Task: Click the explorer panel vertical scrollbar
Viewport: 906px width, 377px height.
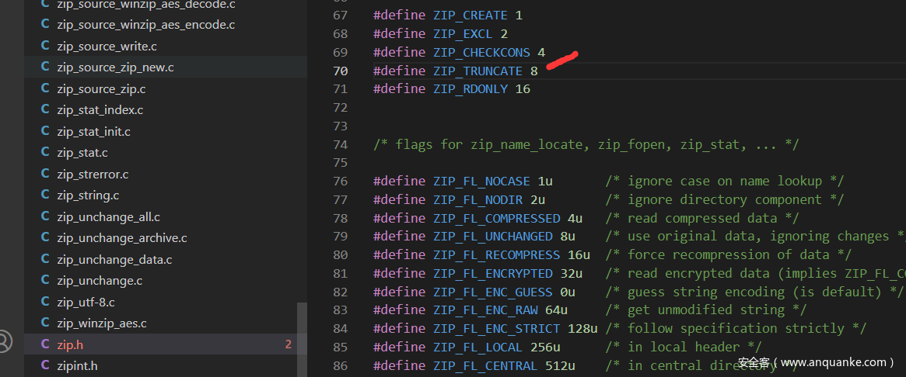Action: (303, 340)
